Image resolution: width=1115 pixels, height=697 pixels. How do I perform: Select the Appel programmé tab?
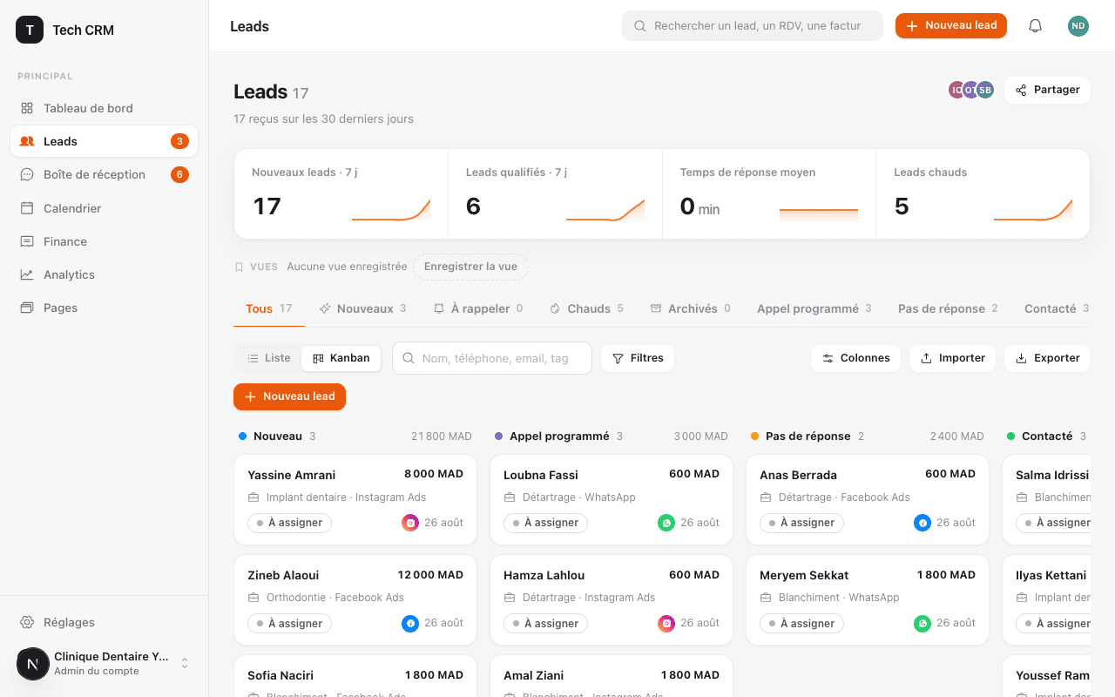point(814,308)
